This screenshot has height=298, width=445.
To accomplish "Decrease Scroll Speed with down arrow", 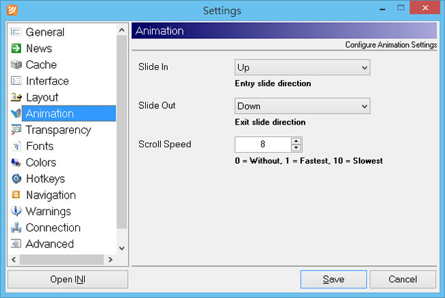I will 296,147.
